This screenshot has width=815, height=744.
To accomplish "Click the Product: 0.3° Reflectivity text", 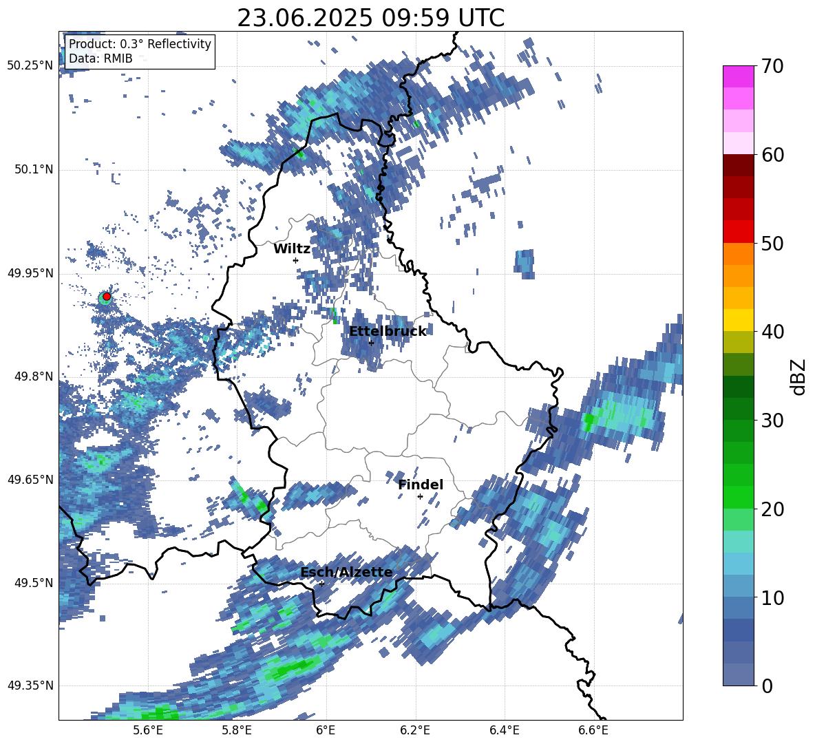I will pos(140,44).
